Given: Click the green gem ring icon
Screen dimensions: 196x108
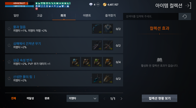Looking at the screenshot, I should click(97, 62).
